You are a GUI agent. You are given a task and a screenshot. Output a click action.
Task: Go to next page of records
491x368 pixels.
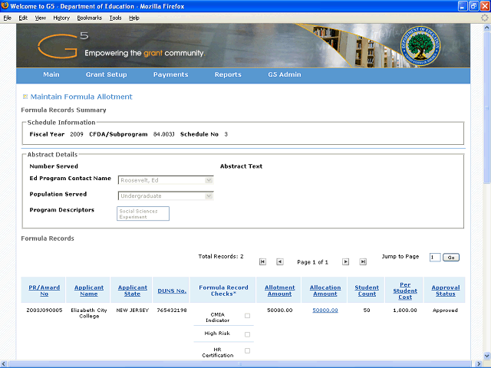pos(345,261)
